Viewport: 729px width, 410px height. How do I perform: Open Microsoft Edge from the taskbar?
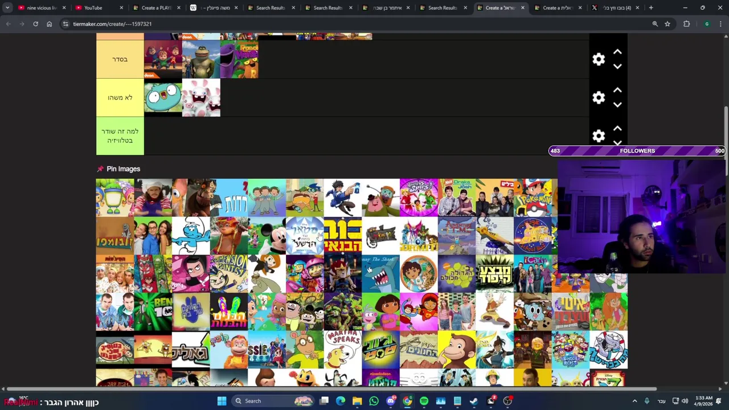tap(341, 401)
